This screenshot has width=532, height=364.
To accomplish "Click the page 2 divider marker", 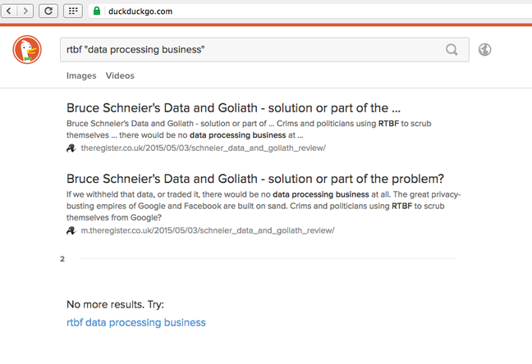I will pos(62,259).
